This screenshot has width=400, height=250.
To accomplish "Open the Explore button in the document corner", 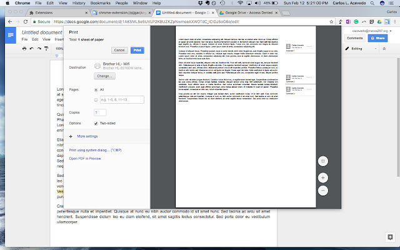I will (390, 237).
